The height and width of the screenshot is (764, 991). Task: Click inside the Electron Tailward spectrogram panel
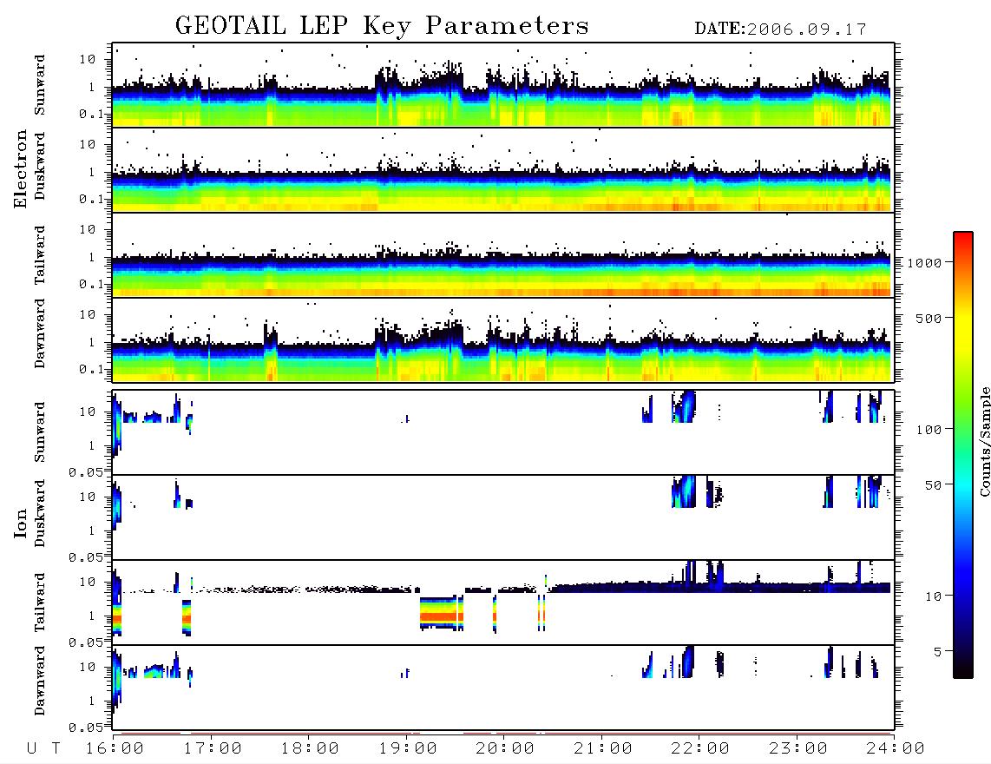(503, 255)
